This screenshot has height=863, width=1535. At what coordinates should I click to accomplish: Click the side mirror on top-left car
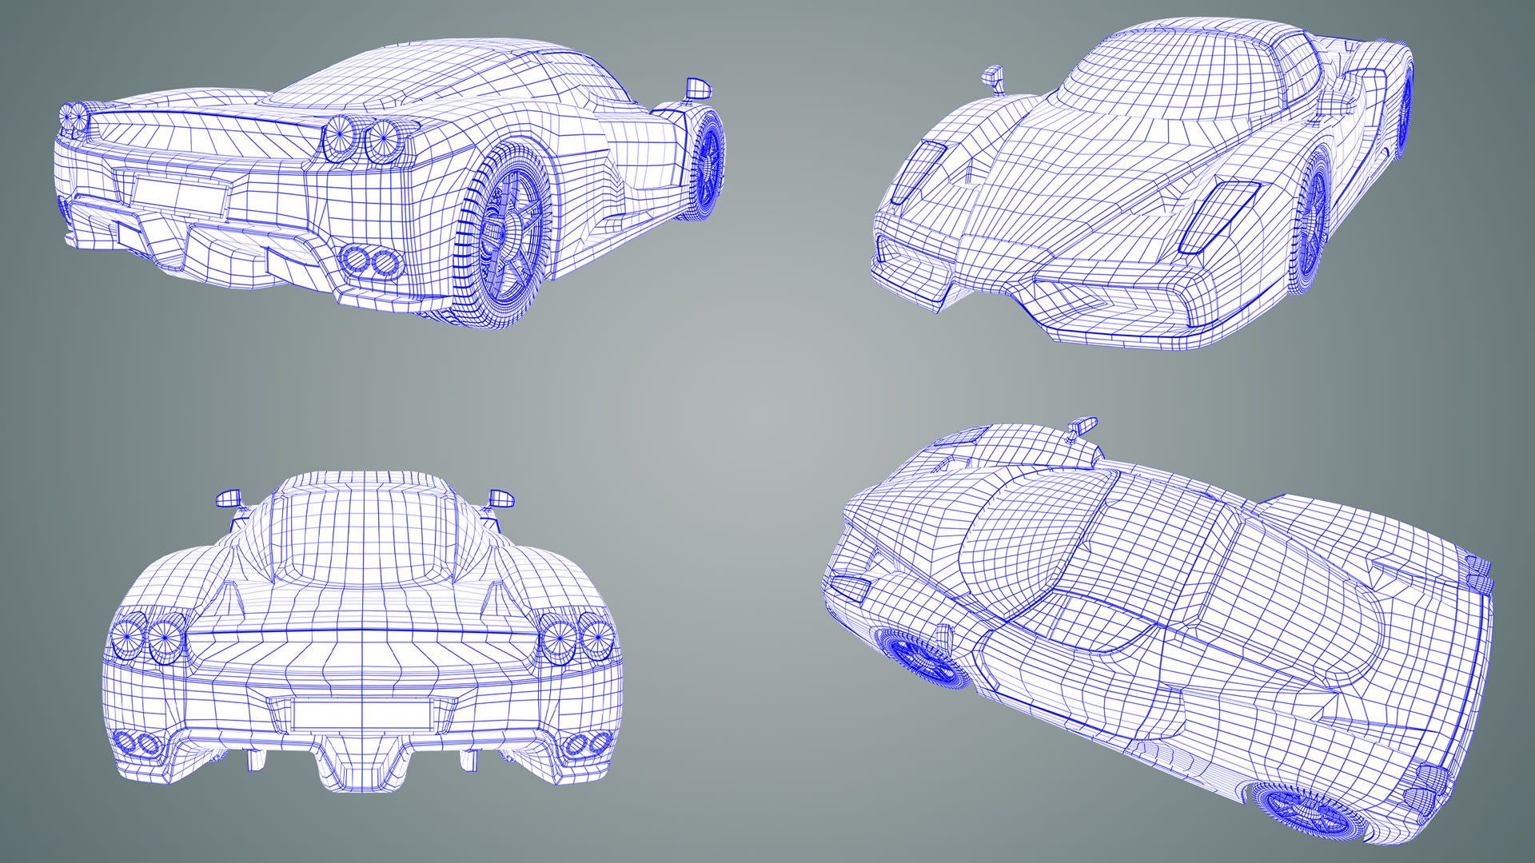pos(698,88)
